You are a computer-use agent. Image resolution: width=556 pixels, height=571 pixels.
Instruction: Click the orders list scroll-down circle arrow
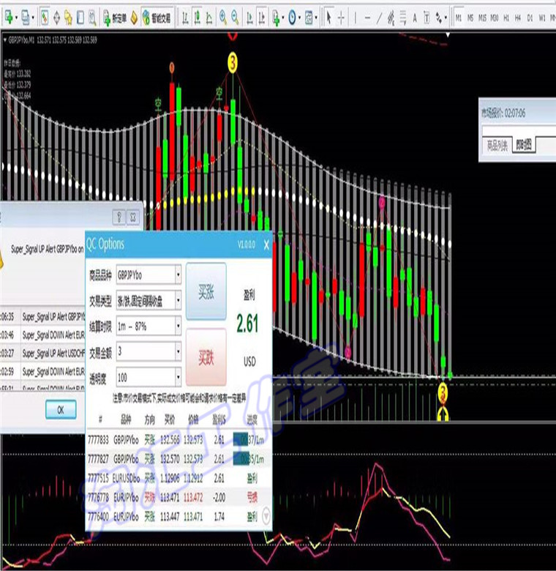click(x=267, y=516)
